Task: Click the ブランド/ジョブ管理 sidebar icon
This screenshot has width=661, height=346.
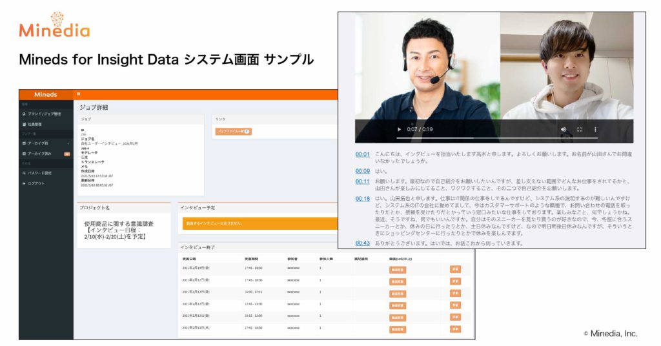Action: (x=24, y=114)
